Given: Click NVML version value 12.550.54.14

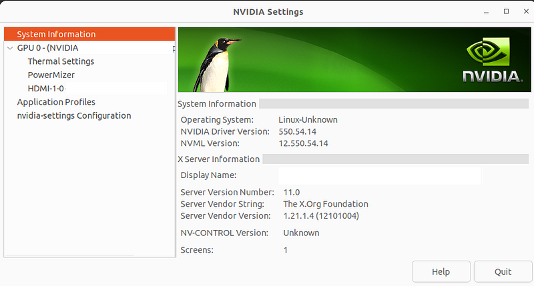Looking at the screenshot, I should (303, 143).
